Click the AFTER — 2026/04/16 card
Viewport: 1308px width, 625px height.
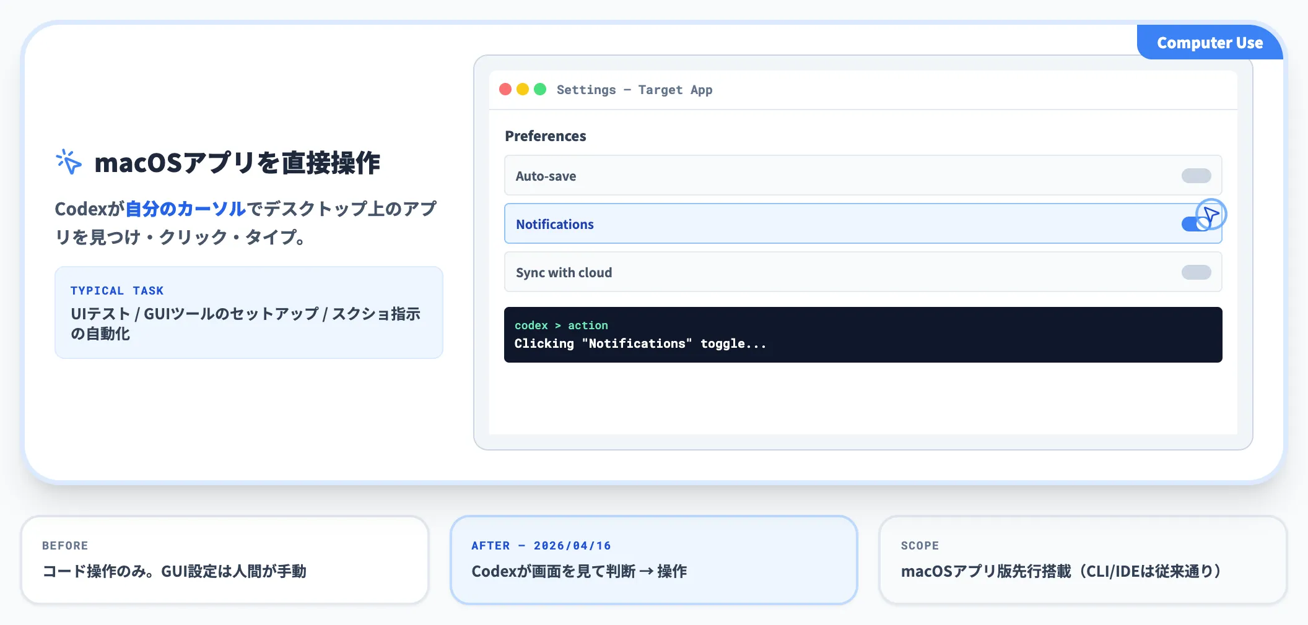(x=653, y=560)
